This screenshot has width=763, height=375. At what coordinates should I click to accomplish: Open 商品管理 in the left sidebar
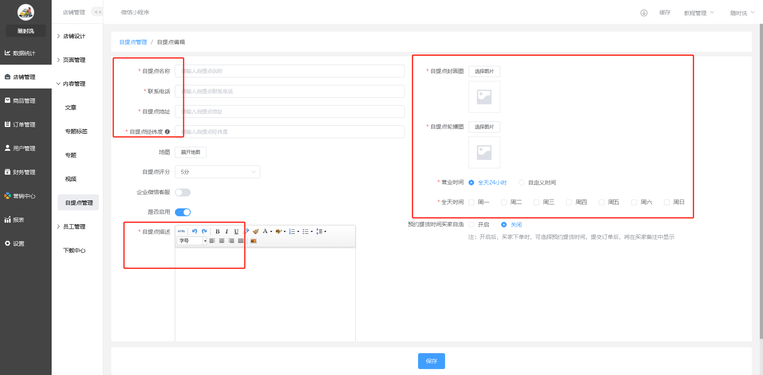(x=24, y=101)
